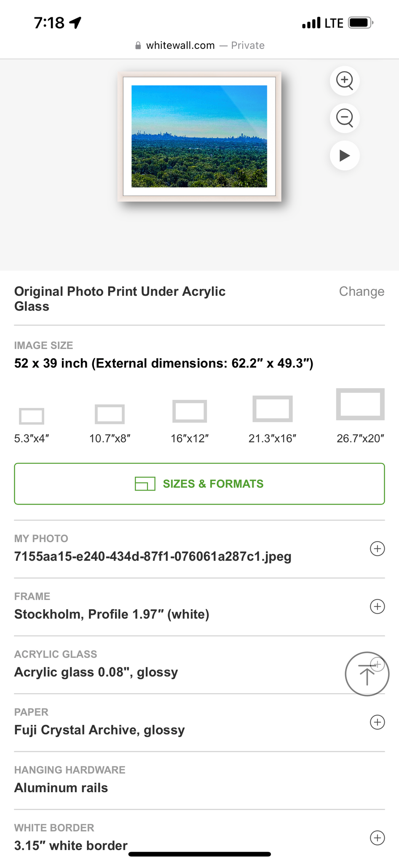
Task: Choose the 10.7"x8" size icon
Action: (110, 414)
